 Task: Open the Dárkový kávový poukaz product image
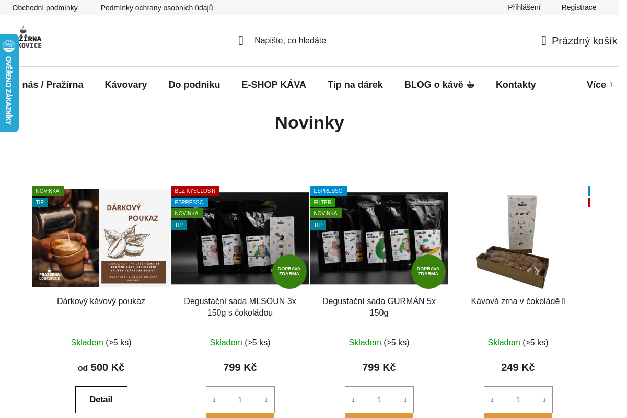(101, 238)
